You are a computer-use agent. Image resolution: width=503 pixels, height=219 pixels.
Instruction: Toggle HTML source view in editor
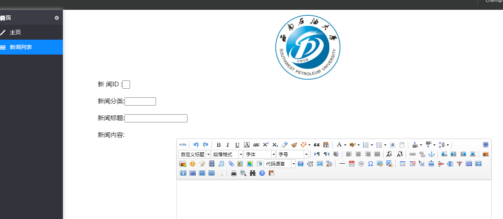tap(183, 145)
